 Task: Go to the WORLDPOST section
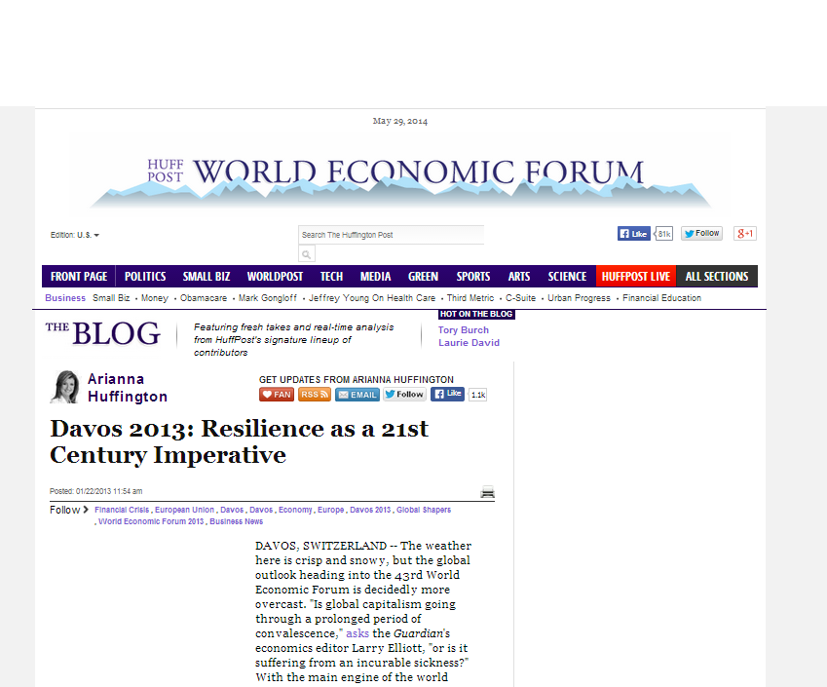[275, 277]
